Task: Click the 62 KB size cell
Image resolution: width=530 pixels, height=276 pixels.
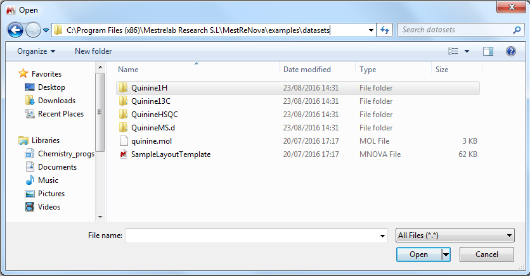Action: 468,154
